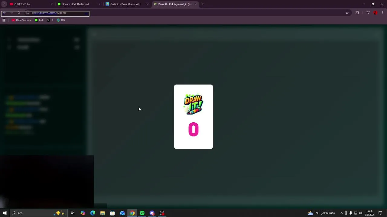
Task: View site information icon in address bar
Action: [x=28, y=13]
